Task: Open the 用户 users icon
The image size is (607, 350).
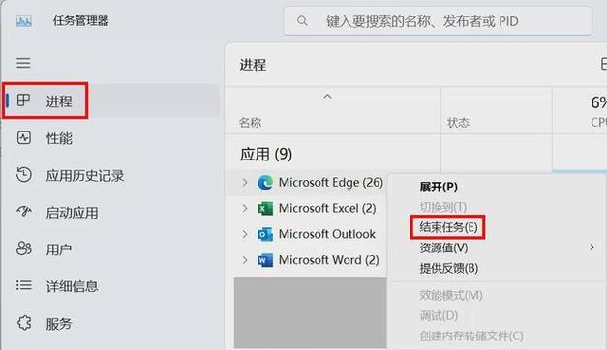Action: click(x=24, y=248)
